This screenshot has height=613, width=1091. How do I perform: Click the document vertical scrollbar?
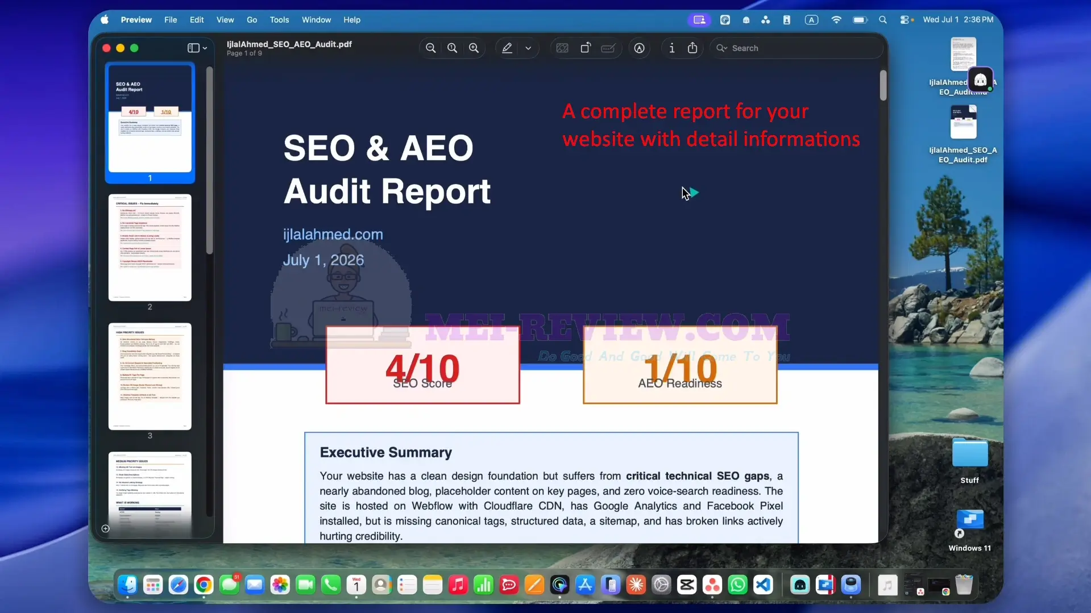click(x=883, y=85)
